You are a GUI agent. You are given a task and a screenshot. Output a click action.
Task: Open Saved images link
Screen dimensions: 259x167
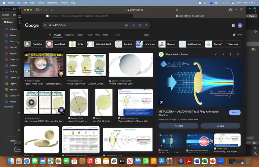tap(238, 35)
